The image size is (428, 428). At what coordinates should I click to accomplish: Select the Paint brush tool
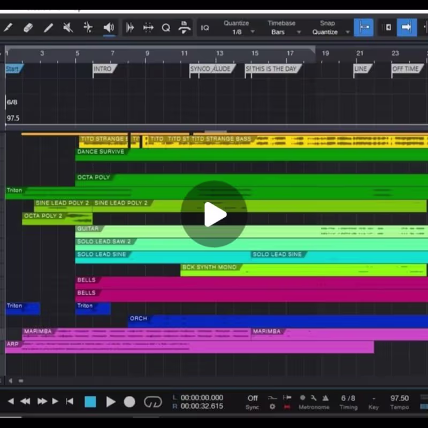pyautogui.click(x=7, y=27)
